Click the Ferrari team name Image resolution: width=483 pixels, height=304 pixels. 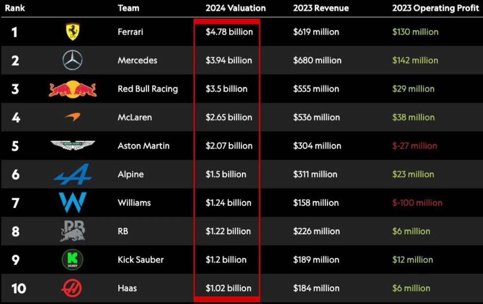pyautogui.click(x=130, y=32)
